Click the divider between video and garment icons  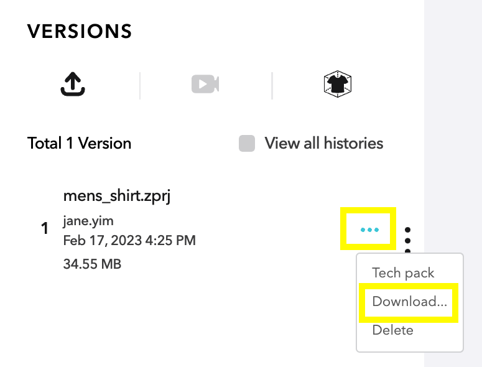[272, 86]
